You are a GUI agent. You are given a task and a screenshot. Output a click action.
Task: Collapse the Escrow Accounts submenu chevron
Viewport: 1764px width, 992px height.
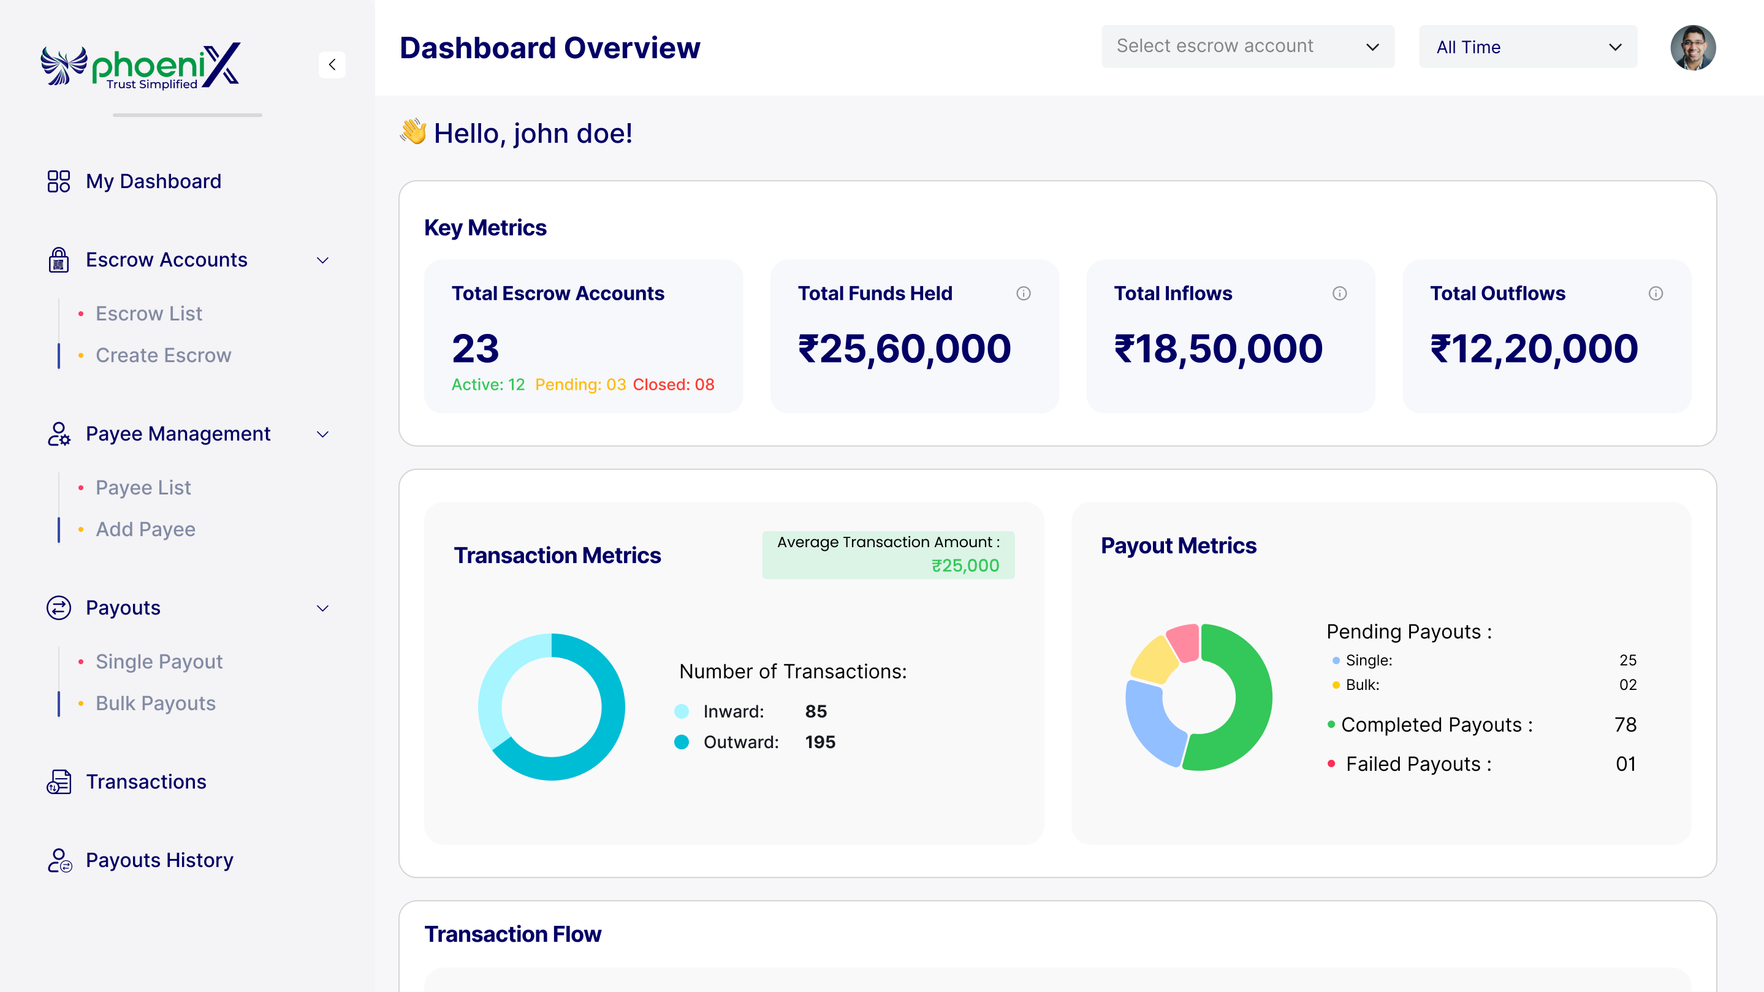coord(322,260)
